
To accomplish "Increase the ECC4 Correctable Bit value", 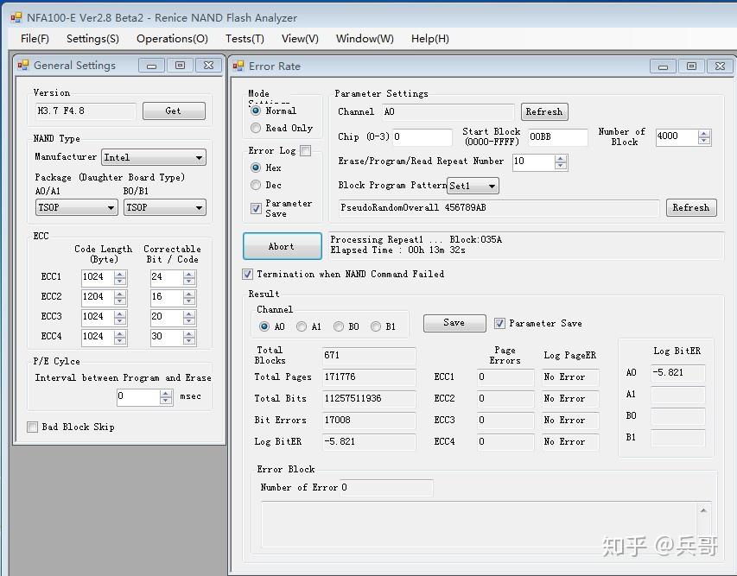I will tap(189, 333).
